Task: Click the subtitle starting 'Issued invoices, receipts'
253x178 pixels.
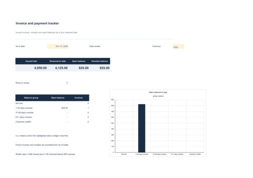Action: click(47, 32)
